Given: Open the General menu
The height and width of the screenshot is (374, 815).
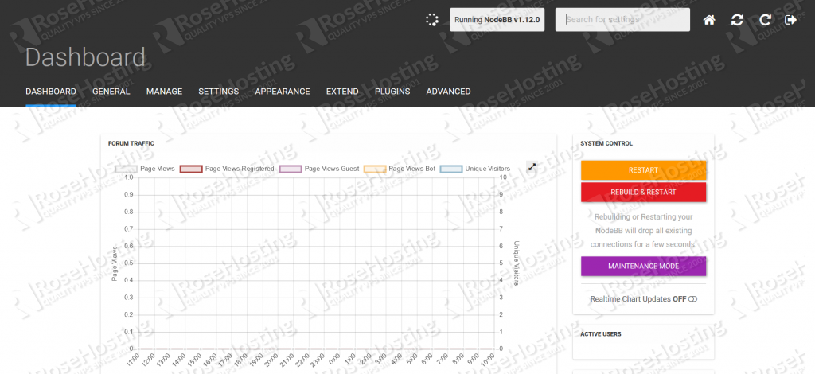Looking at the screenshot, I should 111,92.
